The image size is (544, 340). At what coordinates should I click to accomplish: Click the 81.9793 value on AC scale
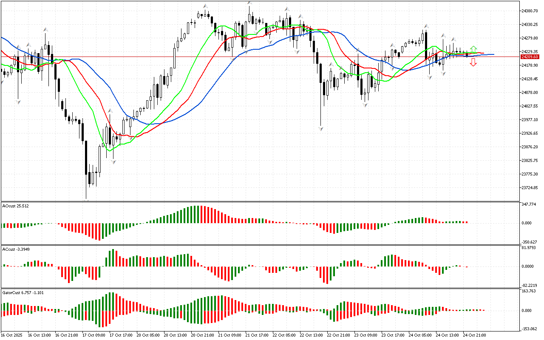click(x=529, y=248)
